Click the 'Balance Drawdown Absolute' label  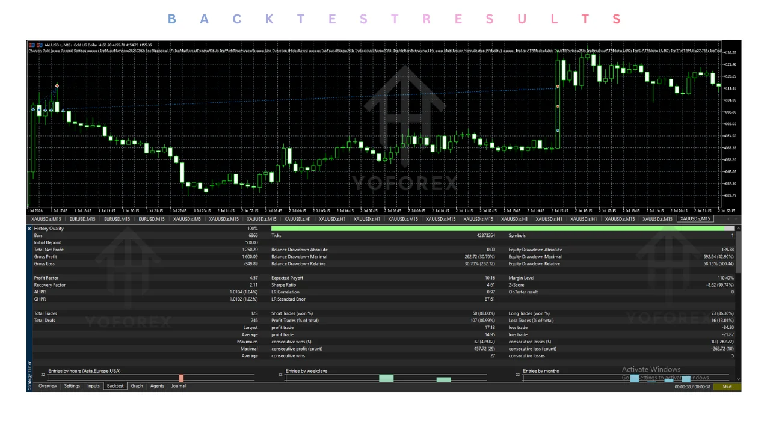300,250
